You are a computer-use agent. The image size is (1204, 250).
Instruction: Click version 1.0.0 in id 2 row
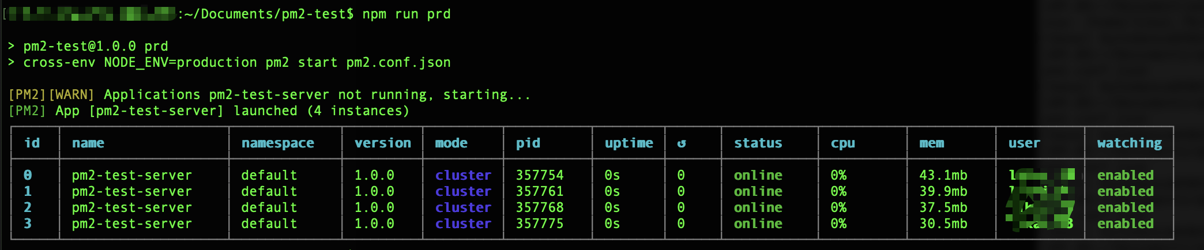click(x=374, y=207)
